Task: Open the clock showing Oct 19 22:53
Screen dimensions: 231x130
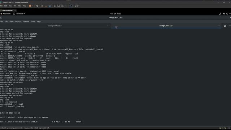Action: pos(115,14)
